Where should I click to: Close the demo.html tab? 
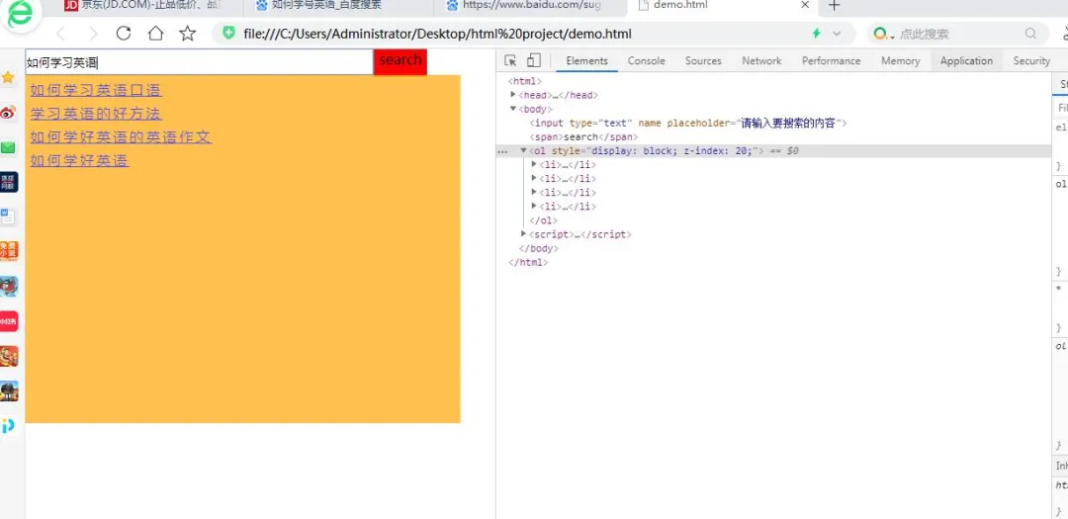tap(804, 6)
